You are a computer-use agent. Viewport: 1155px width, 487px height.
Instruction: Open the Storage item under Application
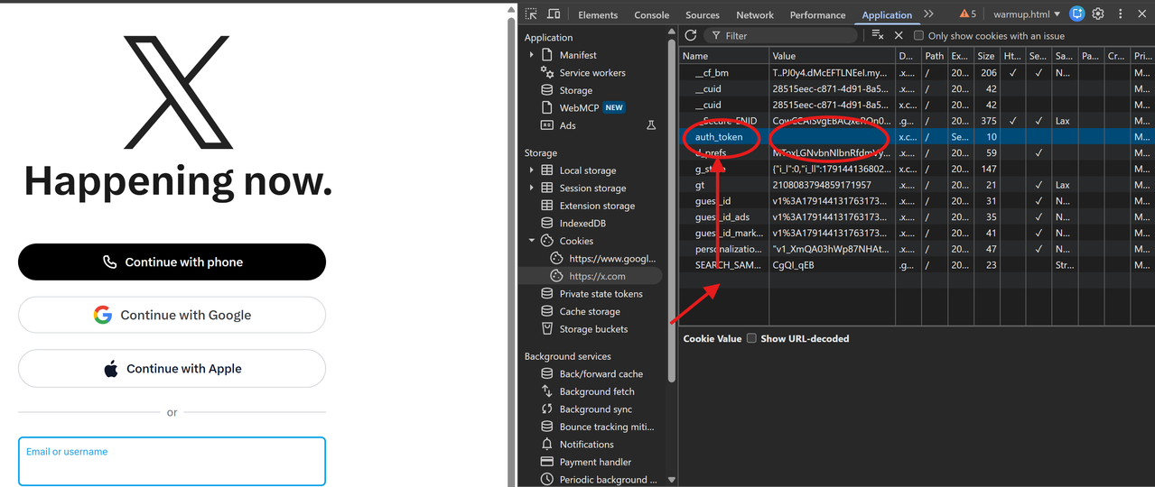[576, 90]
